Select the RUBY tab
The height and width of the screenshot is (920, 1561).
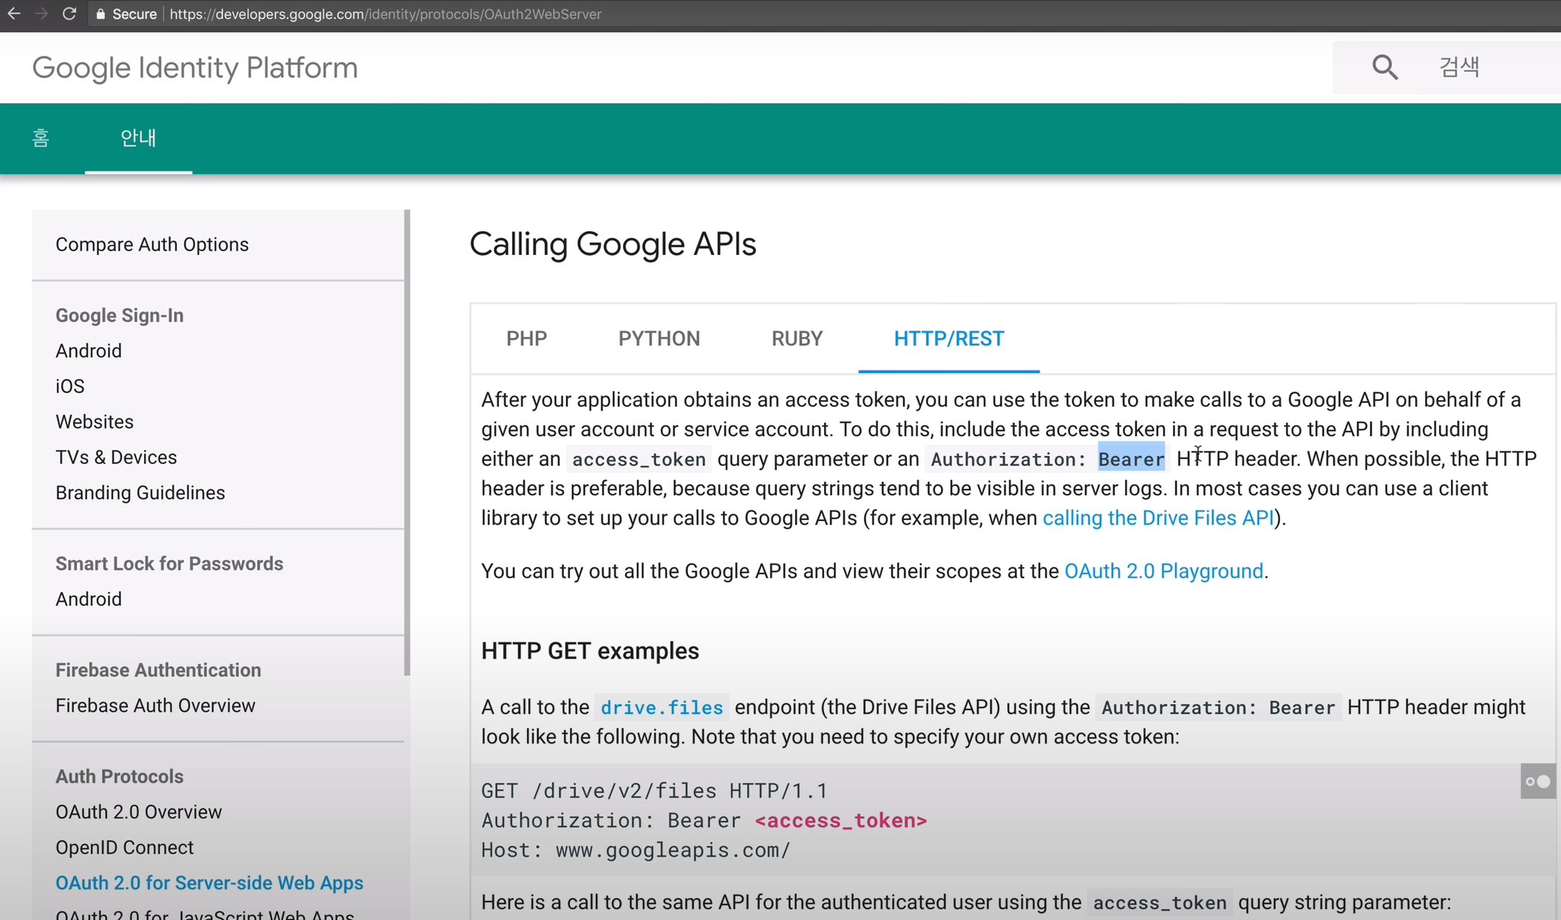[797, 338]
